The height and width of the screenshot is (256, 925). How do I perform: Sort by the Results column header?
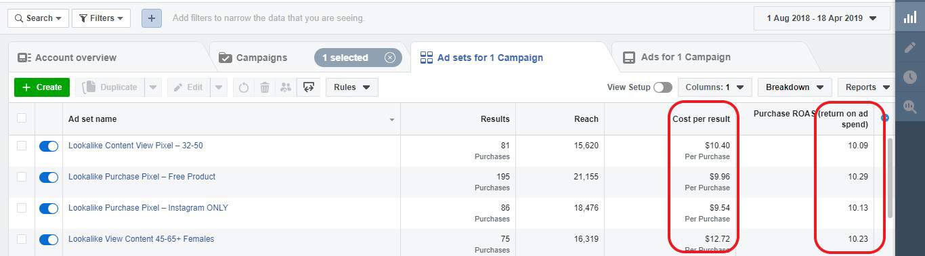[495, 119]
